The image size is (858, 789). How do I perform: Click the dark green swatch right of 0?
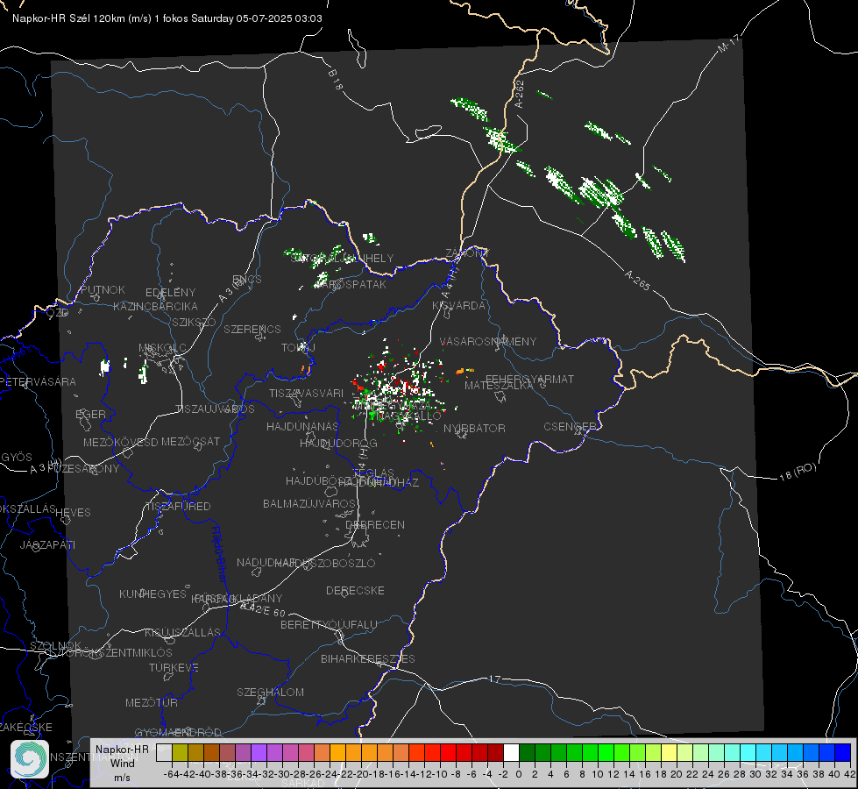point(527,752)
